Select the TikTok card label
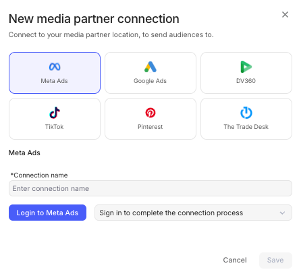The width and height of the screenshot is (299, 276). click(x=54, y=127)
